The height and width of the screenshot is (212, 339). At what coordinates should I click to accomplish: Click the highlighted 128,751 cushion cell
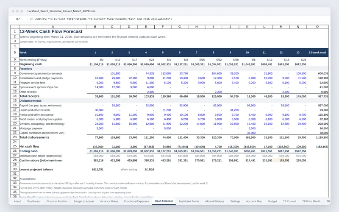point(281,160)
